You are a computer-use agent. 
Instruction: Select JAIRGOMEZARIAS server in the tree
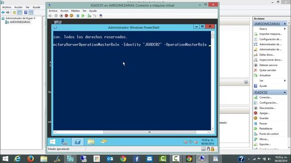click(20, 22)
